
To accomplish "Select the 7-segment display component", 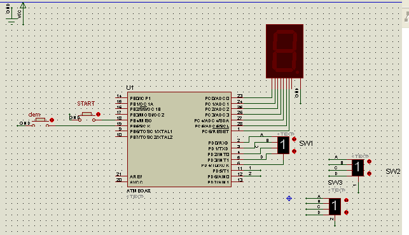I will pyautogui.click(x=284, y=51).
